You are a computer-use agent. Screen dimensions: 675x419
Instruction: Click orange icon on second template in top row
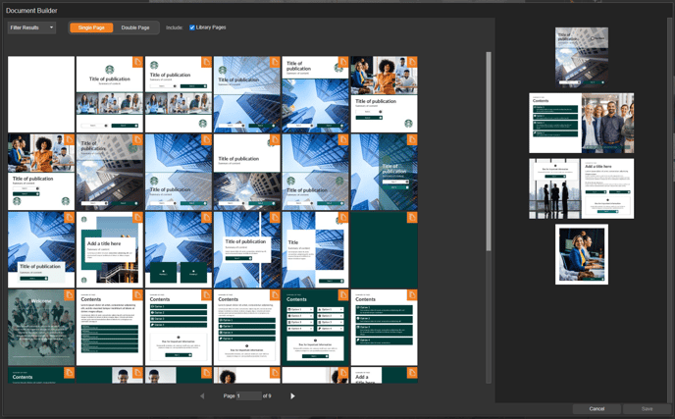coord(137,62)
